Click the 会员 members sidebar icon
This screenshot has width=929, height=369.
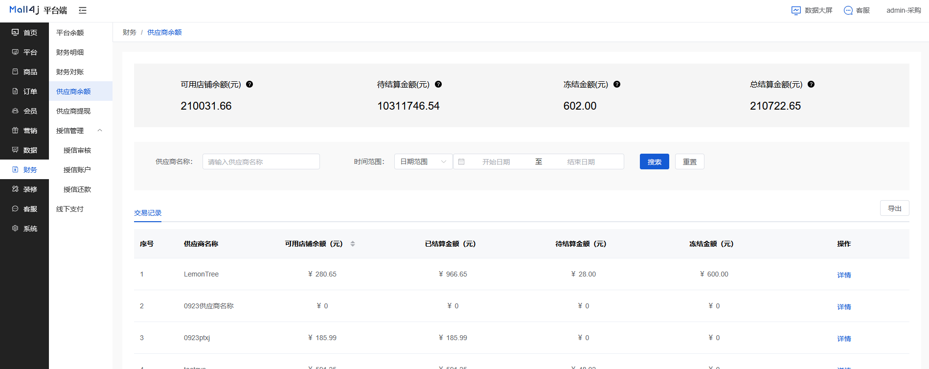(x=15, y=111)
